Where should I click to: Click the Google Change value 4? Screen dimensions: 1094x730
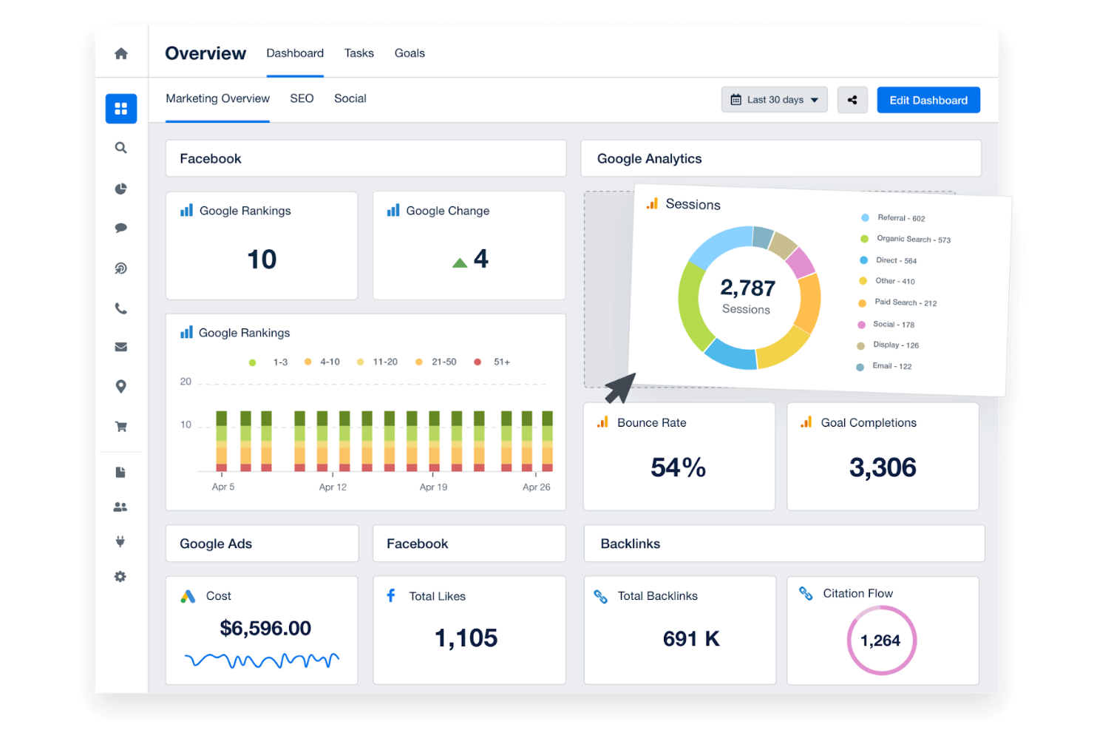pos(480,259)
